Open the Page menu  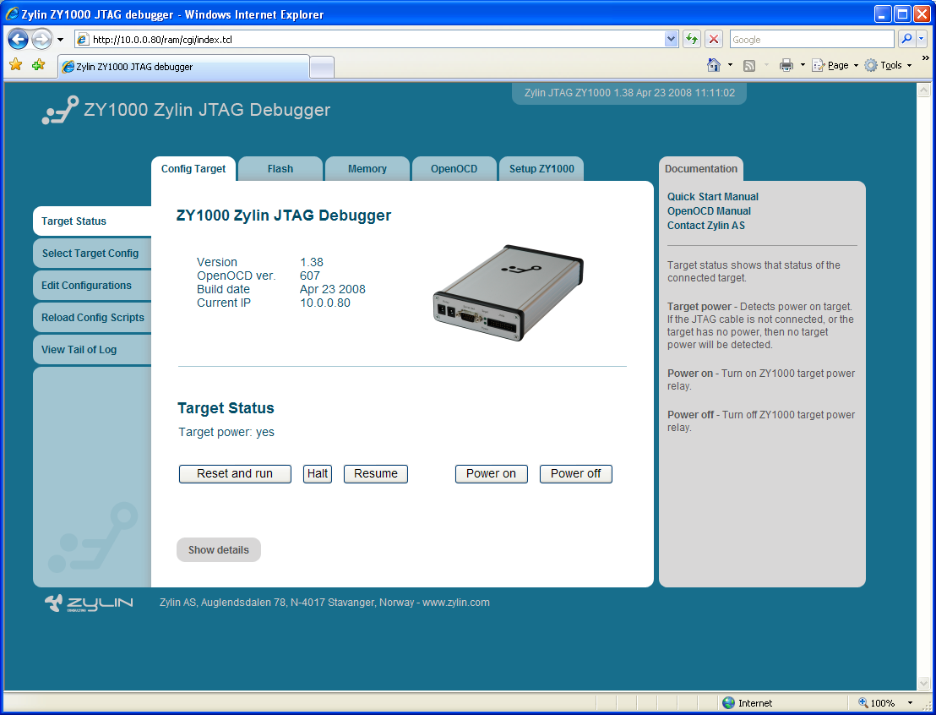[835, 65]
